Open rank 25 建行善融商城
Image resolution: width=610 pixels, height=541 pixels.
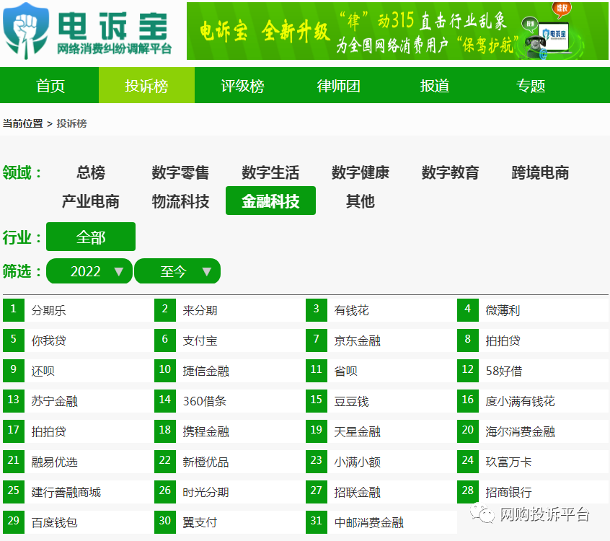tap(77, 492)
